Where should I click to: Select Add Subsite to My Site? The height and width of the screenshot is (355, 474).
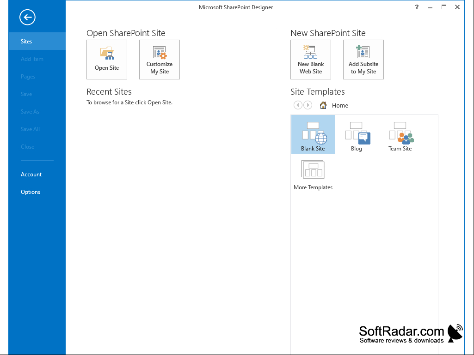click(x=363, y=60)
